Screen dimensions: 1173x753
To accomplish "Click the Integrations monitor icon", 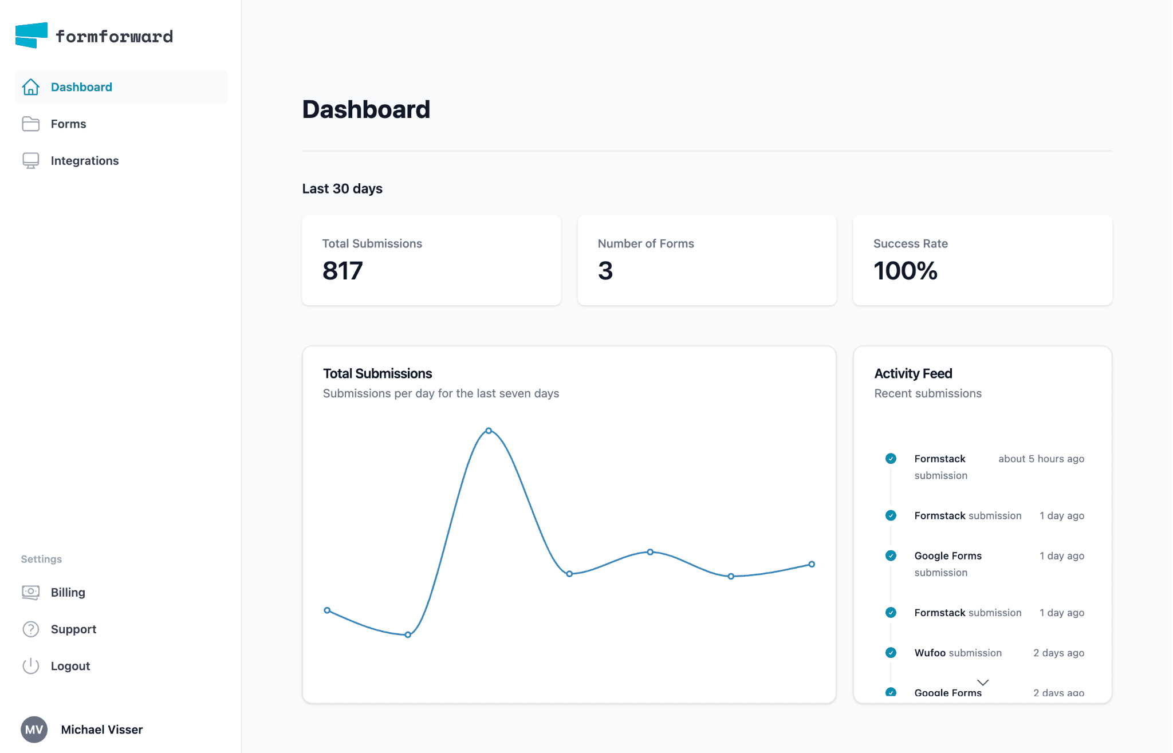I will coord(31,161).
